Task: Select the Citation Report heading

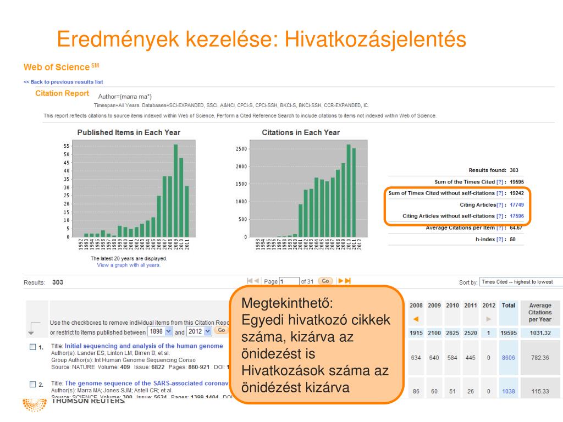Action: 62,93
